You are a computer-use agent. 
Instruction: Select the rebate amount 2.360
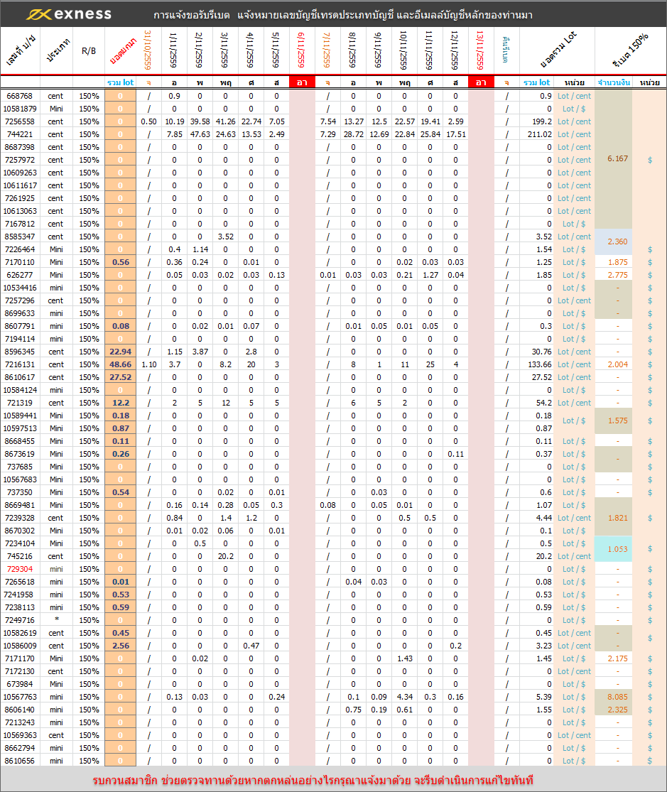pyautogui.click(x=617, y=242)
